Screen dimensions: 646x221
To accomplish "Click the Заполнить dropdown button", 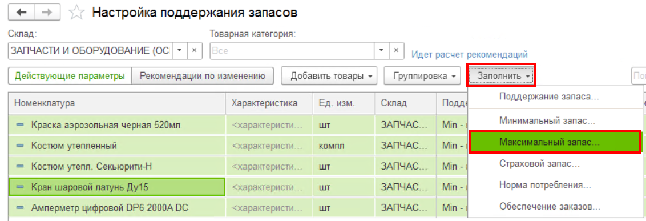I will tap(501, 76).
